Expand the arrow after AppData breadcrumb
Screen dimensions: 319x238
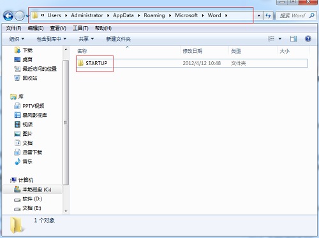tap(139, 15)
